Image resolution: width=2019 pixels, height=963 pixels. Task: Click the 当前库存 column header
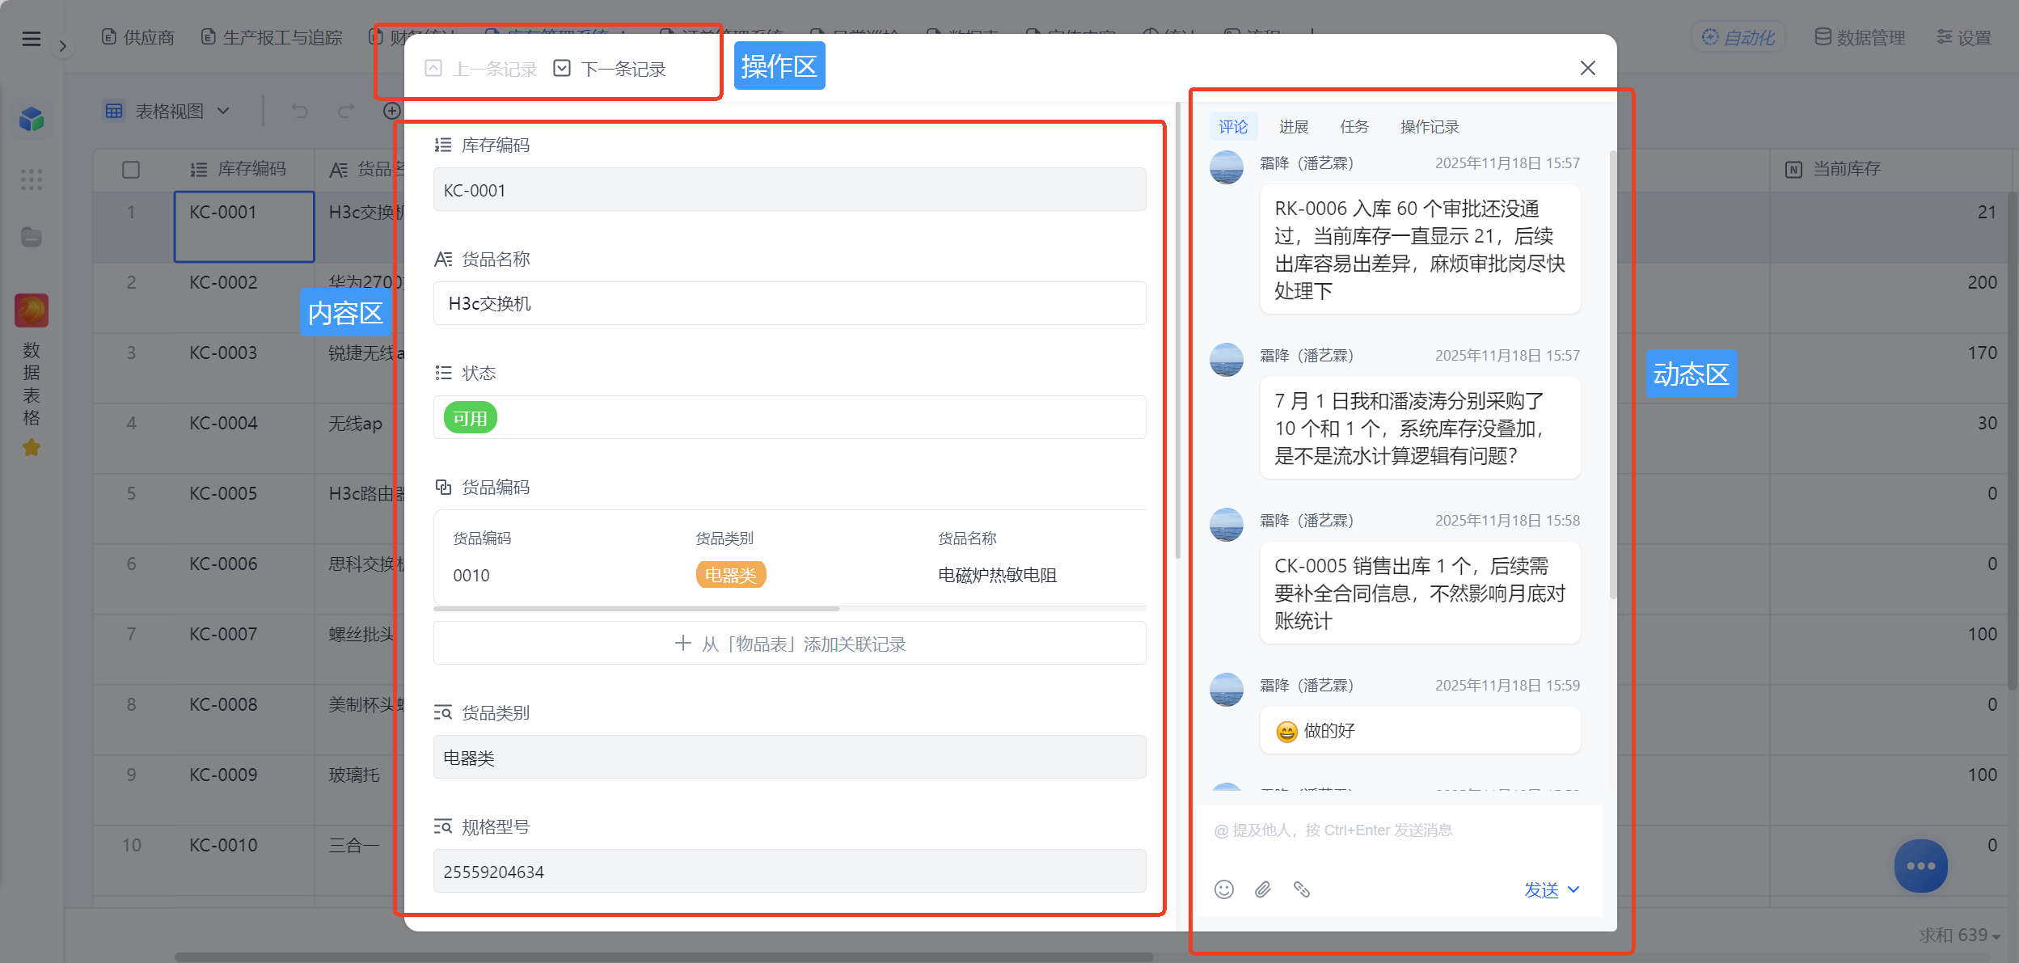pos(1890,169)
